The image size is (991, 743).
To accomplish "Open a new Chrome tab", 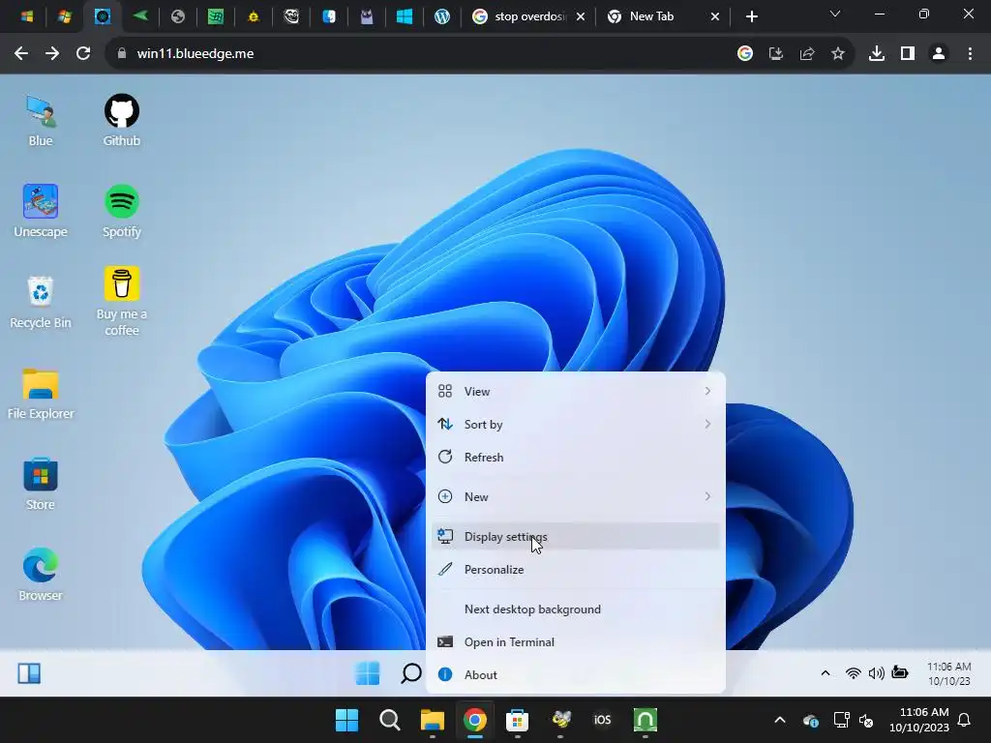I will (751, 16).
